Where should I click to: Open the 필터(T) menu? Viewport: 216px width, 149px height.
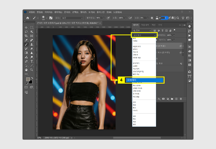pyautogui.click(x=84, y=12)
